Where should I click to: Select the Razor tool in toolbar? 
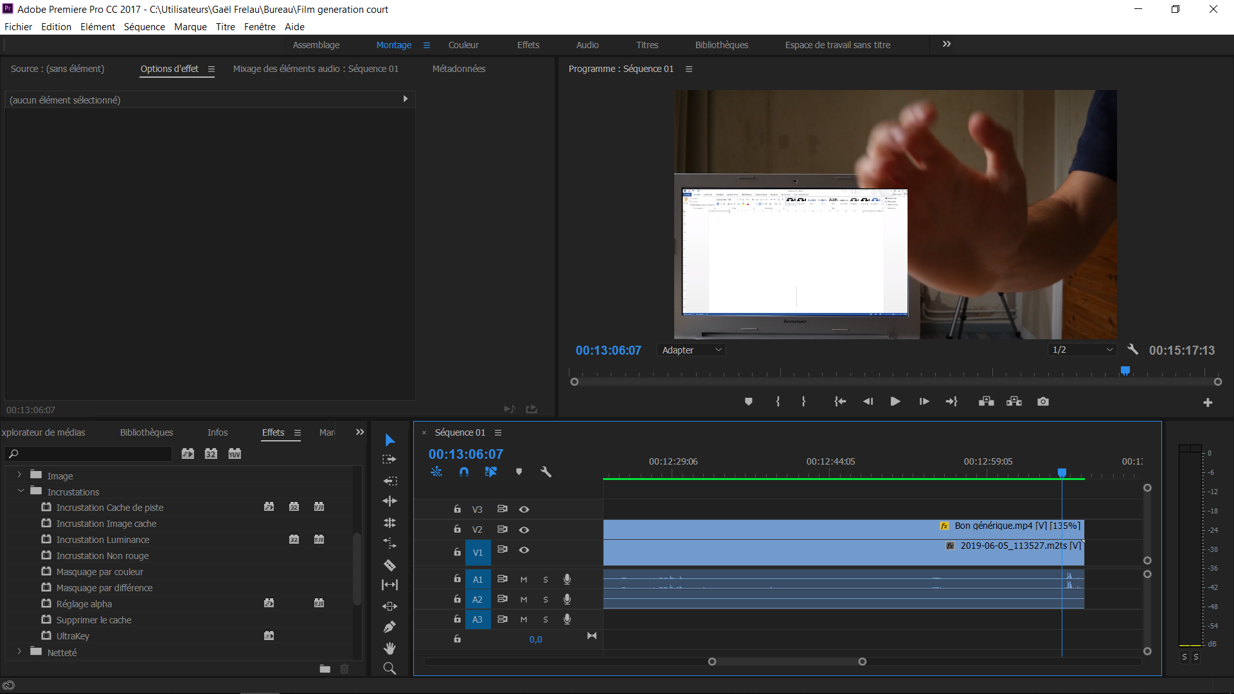[389, 565]
